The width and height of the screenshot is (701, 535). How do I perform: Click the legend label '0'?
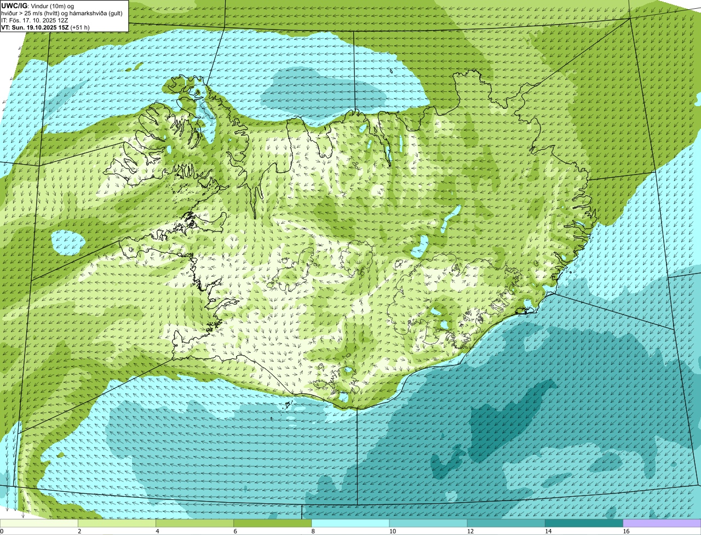click(2, 531)
